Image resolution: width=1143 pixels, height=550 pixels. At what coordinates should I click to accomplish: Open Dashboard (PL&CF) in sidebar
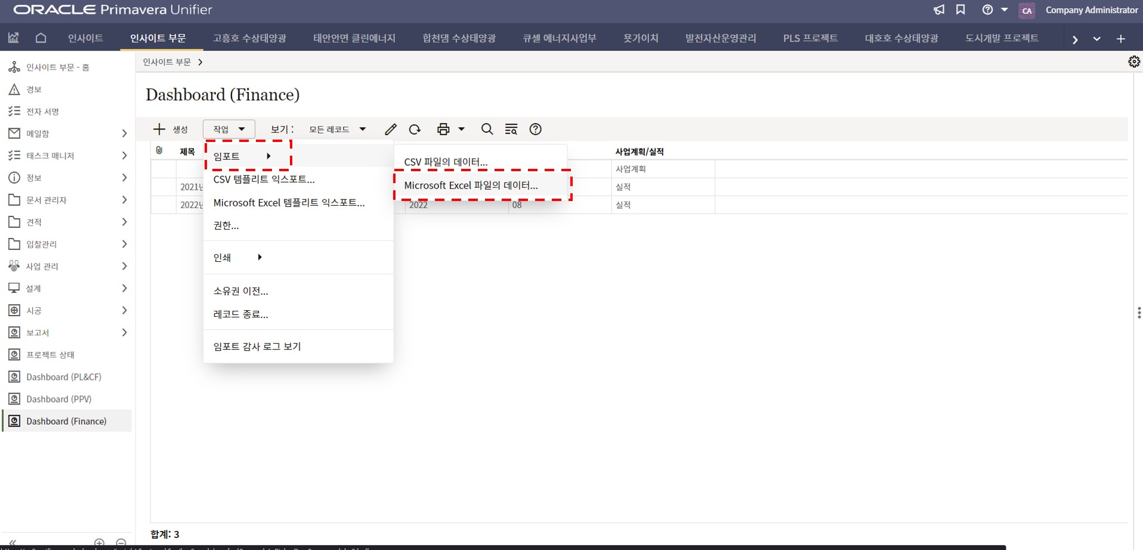64,377
